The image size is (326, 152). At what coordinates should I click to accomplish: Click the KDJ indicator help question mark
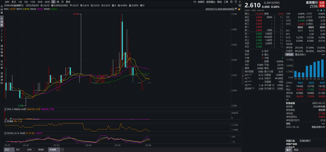coord(5,133)
